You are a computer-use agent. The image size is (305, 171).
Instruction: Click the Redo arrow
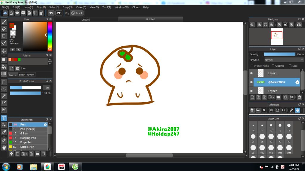point(58,13)
